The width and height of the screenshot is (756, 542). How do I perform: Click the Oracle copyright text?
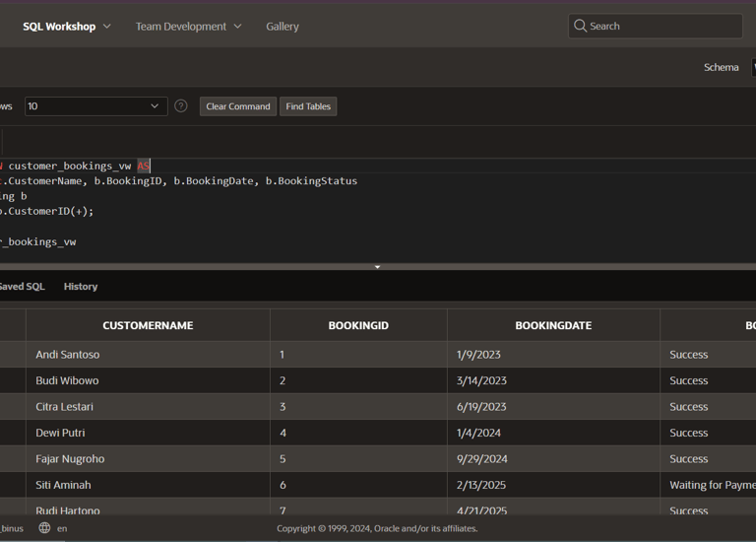coord(377,528)
